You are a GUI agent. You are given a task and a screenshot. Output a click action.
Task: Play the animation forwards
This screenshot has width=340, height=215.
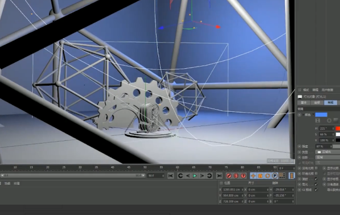click(x=195, y=176)
